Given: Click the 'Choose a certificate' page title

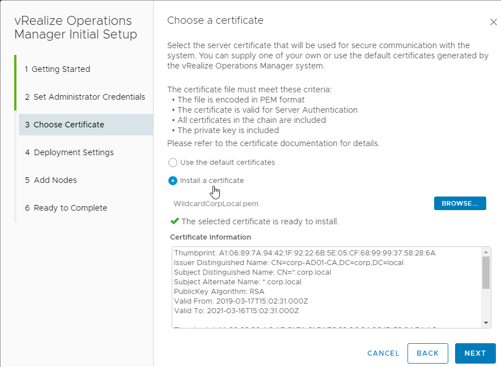Looking at the screenshot, I should pyautogui.click(x=215, y=20).
